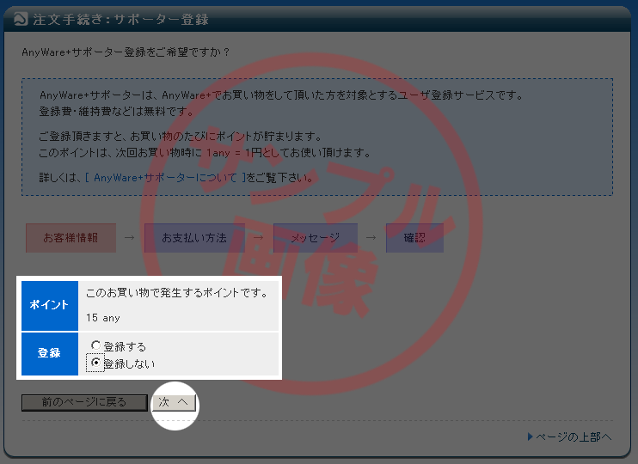The image size is (638, 464).
Task: Select the 登録しない radio button
Action: (x=95, y=363)
